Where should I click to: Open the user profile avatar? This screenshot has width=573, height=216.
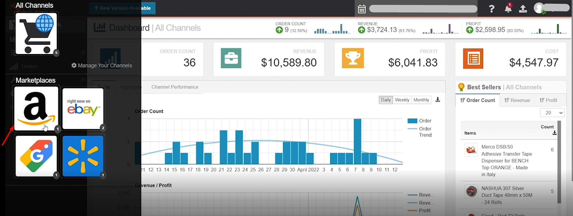(539, 8)
